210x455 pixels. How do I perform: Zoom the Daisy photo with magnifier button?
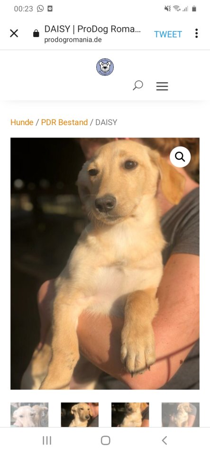pyautogui.click(x=180, y=157)
